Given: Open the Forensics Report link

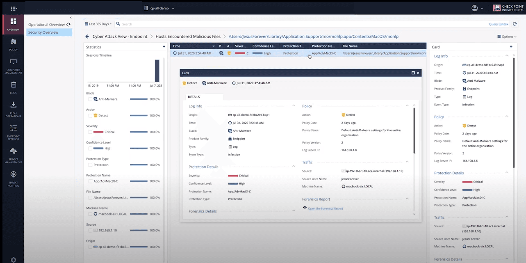Looking at the screenshot, I should (x=326, y=208).
